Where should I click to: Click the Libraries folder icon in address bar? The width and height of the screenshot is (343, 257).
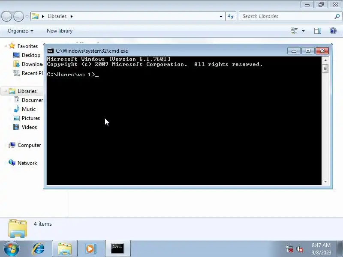35,16
